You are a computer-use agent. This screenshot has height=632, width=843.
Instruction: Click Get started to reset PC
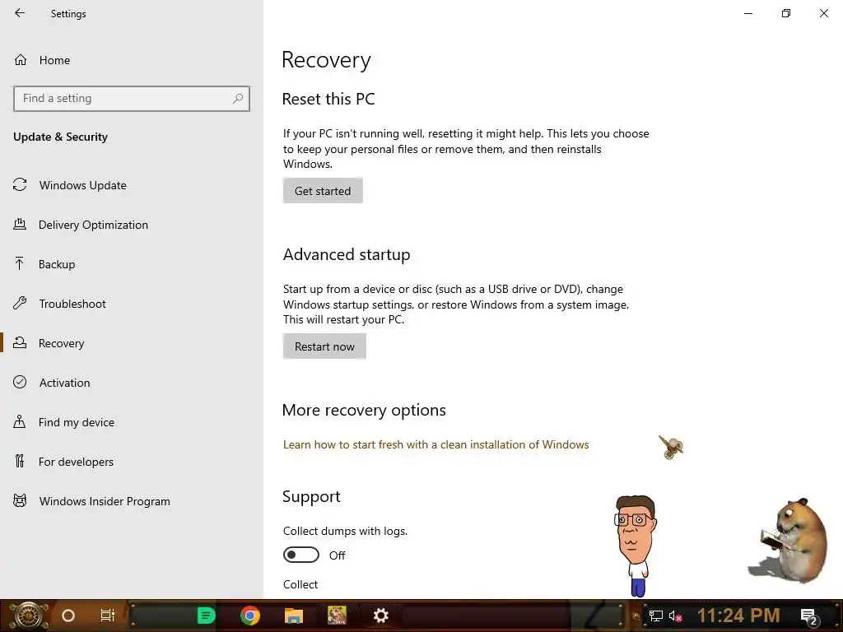[323, 191]
